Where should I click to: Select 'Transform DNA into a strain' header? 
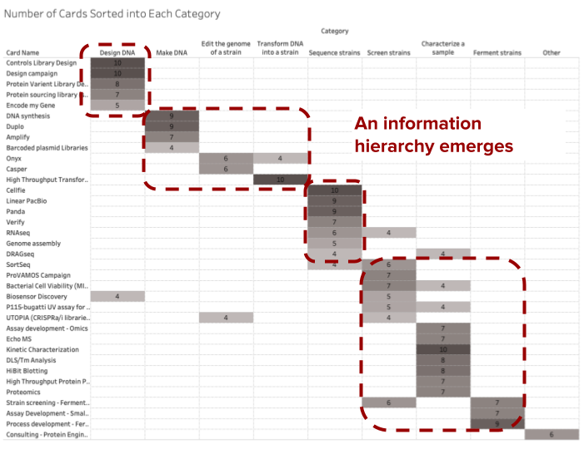[x=280, y=48]
